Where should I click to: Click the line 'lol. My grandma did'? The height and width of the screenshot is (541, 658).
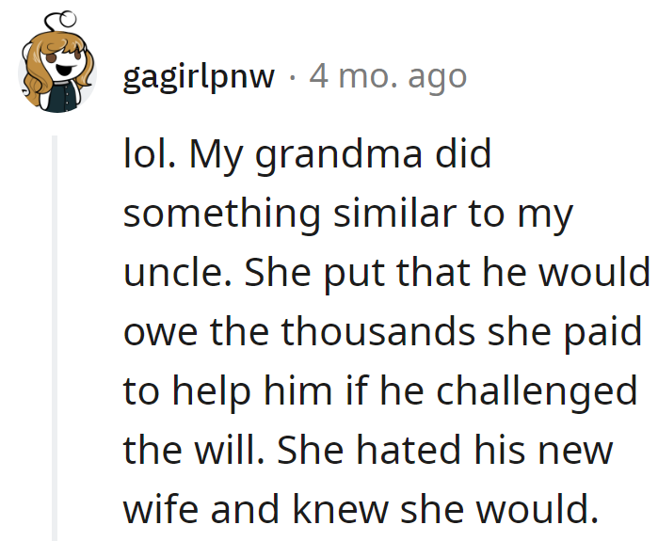coord(307,155)
